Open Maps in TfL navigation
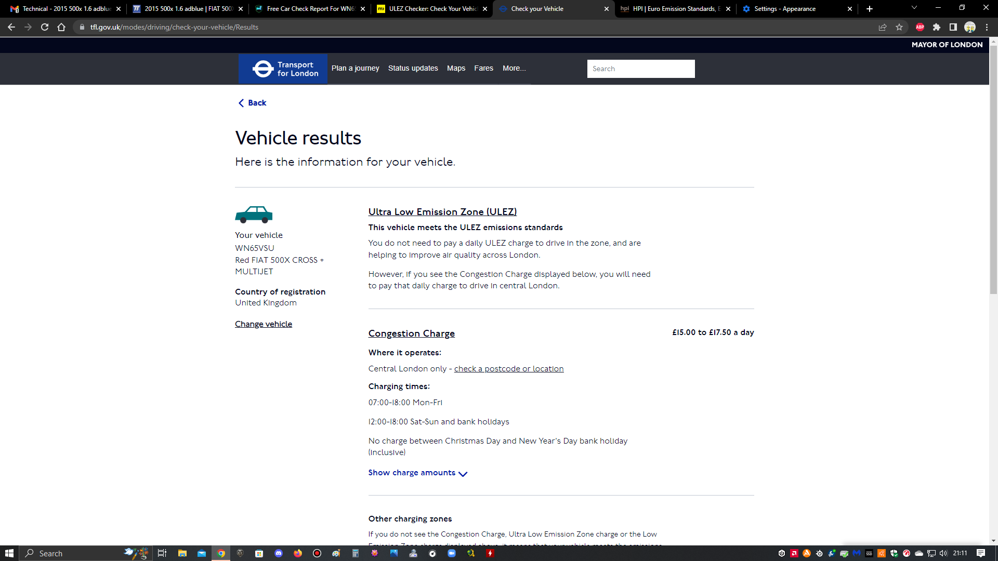 tap(456, 68)
